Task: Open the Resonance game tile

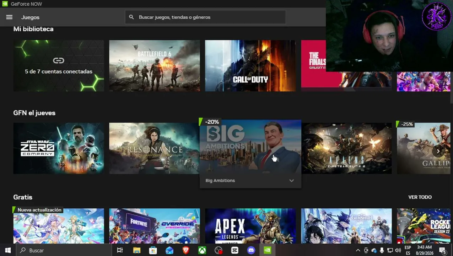Action: (154, 148)
